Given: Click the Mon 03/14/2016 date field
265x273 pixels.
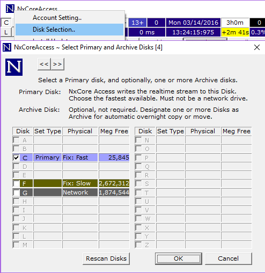Looking at the screenshot, I should point(193,23).
